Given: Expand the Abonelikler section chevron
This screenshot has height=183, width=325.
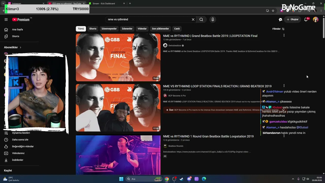Looking at the screenshot, I should [x=21, y=48].
